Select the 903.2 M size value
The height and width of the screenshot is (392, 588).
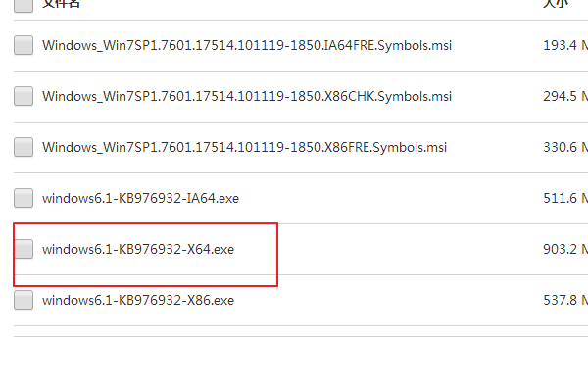[x=564, y=249]
